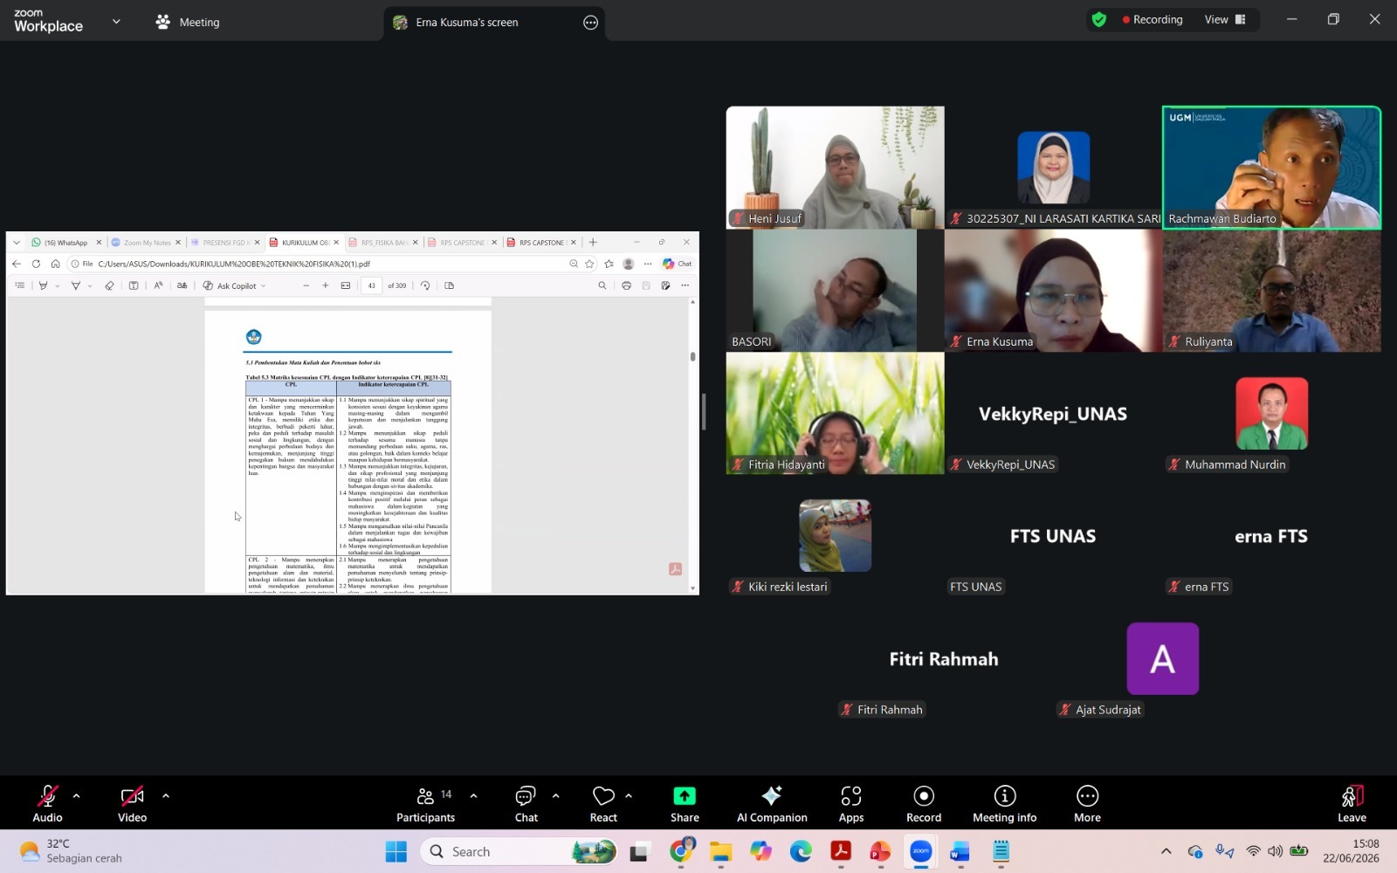Expand the Participants options chevron
The image size is (1397, 873).
[473, 796]
